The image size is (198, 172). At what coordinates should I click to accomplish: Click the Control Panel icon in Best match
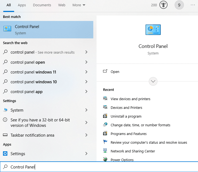click(7, 29)
